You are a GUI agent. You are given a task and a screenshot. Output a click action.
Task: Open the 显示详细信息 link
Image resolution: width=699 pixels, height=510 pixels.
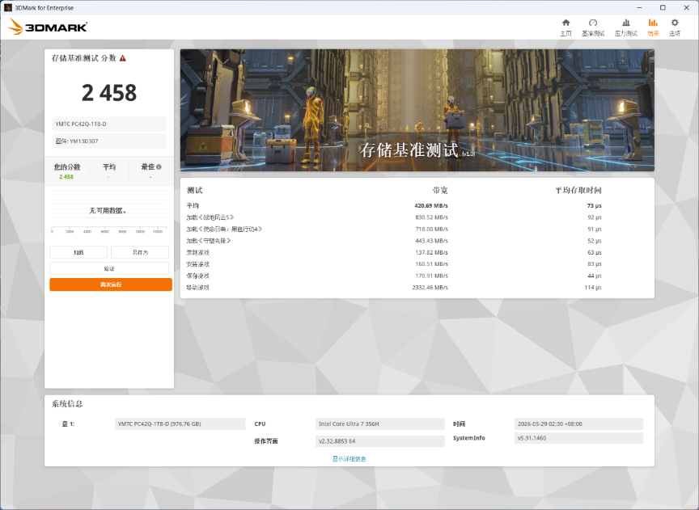(349, 459)
